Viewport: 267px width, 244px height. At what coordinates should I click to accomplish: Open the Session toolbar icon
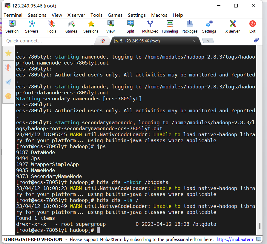click(12, 27)
